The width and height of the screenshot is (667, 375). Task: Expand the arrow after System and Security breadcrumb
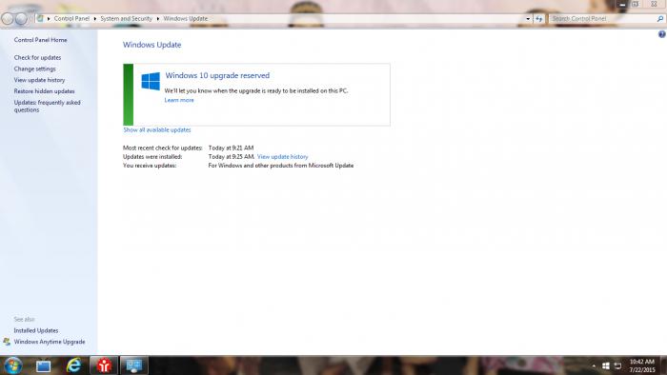click(x=158, y=19)
